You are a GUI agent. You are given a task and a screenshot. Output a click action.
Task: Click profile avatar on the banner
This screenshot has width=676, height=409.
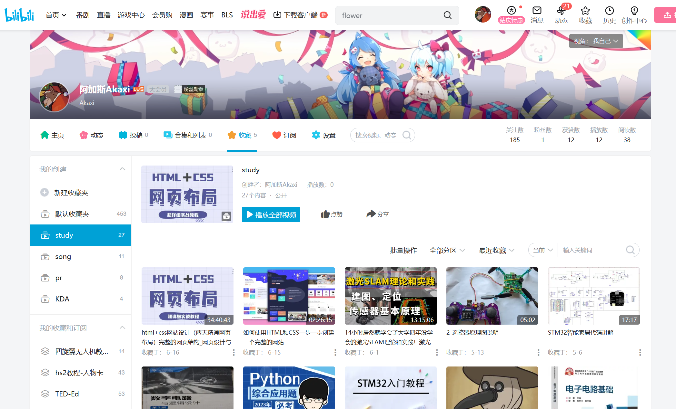click(x=54, y=97)
